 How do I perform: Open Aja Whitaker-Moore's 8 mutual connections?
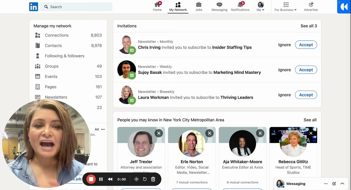pos(243,182)
